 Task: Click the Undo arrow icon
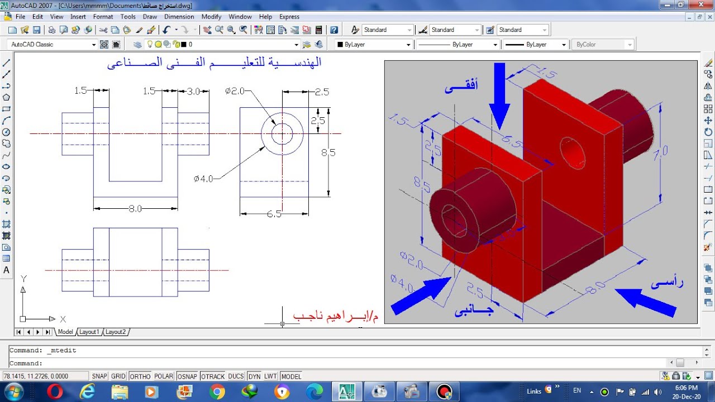pyautogui.click(x=166, y=30)
